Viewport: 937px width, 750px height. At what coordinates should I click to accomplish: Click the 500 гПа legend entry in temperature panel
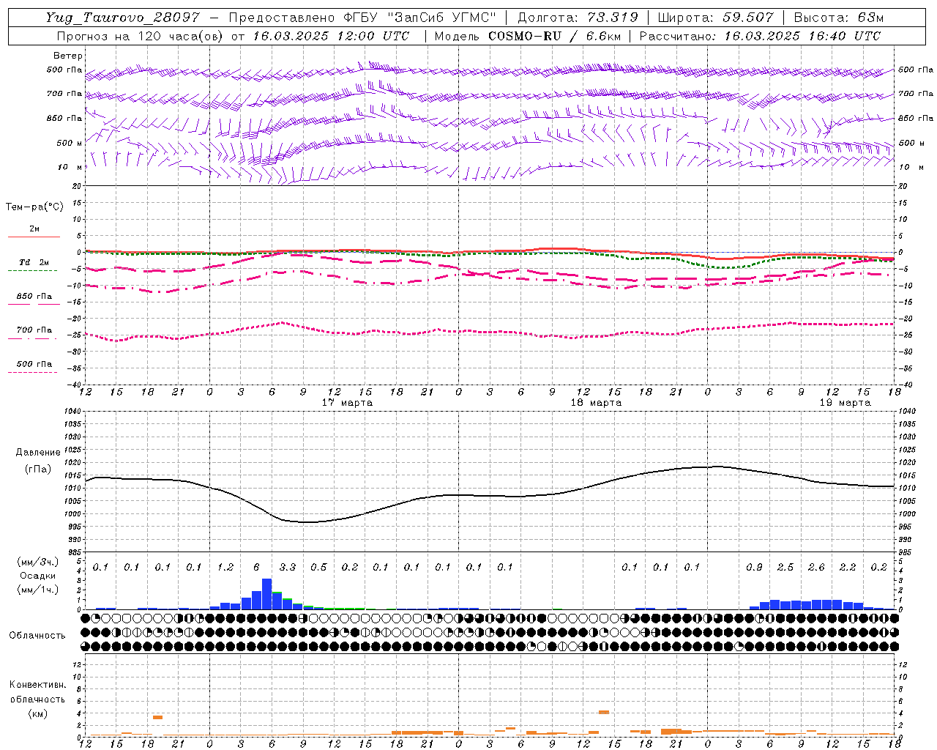tap(34, 364)
